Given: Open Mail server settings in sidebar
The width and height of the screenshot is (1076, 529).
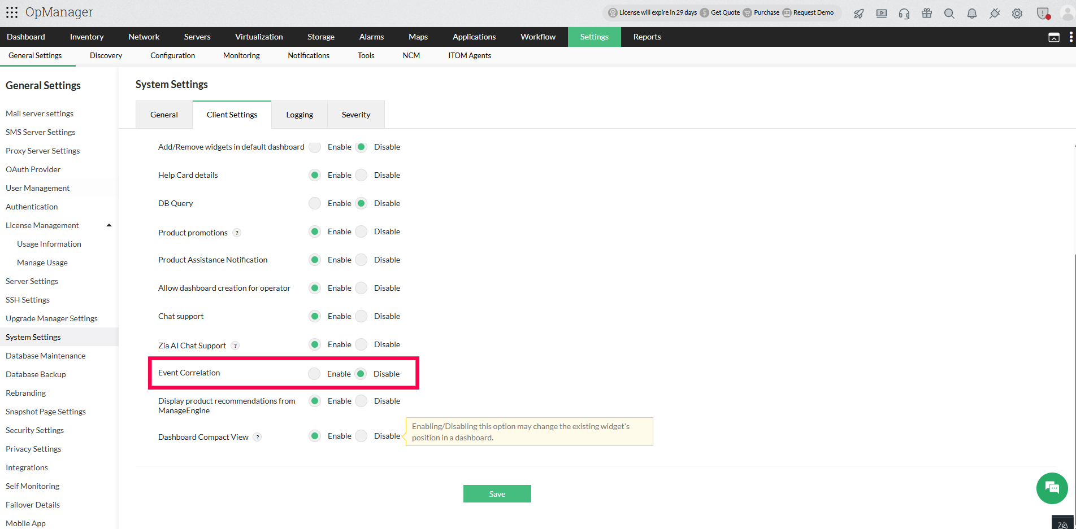Looking at the screenshot, I should click(x=40, y=113).
